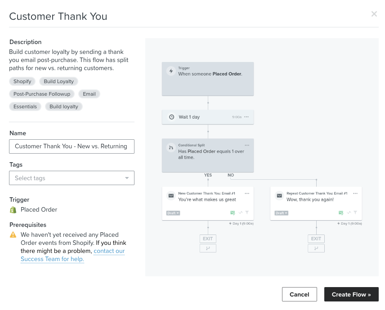The height and width of the screenshot is (310, 385).
Task: Click the filter funnel icon on New Customer email
Action: point(247,213)
